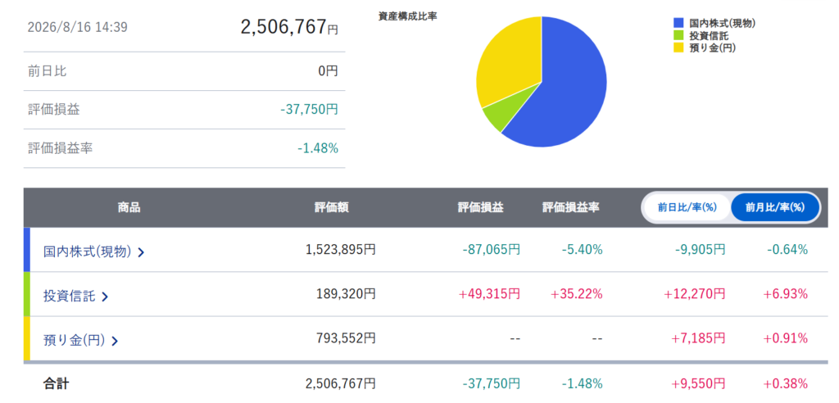This screenshot has width=839, height=403.
Task: Click the blue color bar of 国内株式 row
Action: (27, 249)
